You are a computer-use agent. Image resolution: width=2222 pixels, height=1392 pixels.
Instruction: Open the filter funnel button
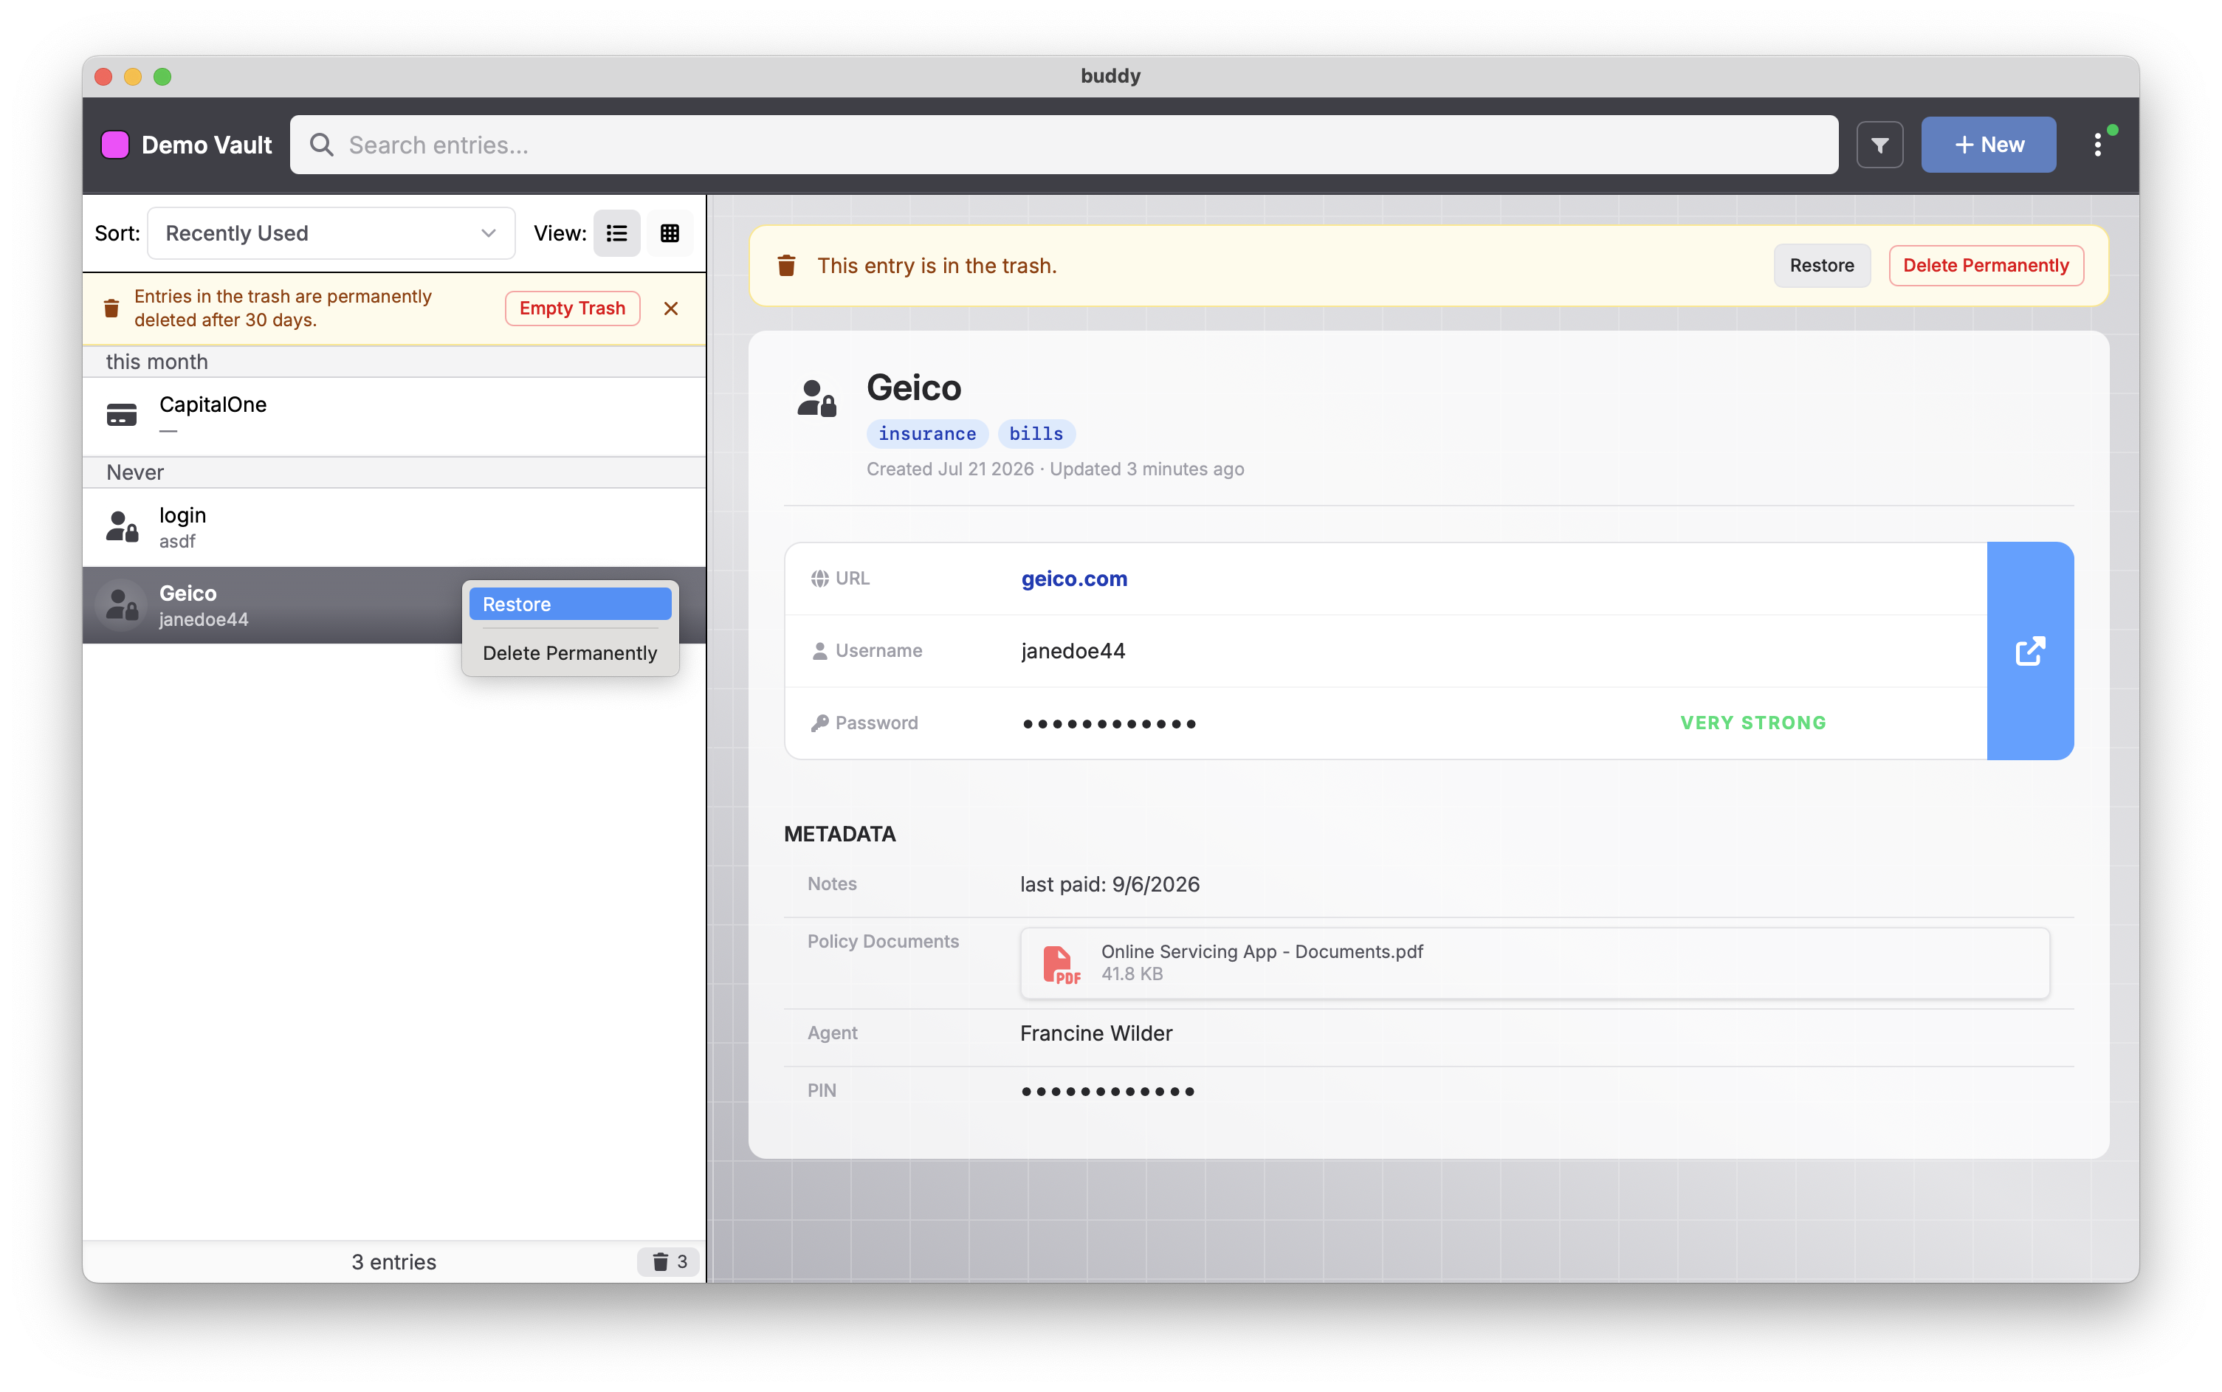[1879, 145]
